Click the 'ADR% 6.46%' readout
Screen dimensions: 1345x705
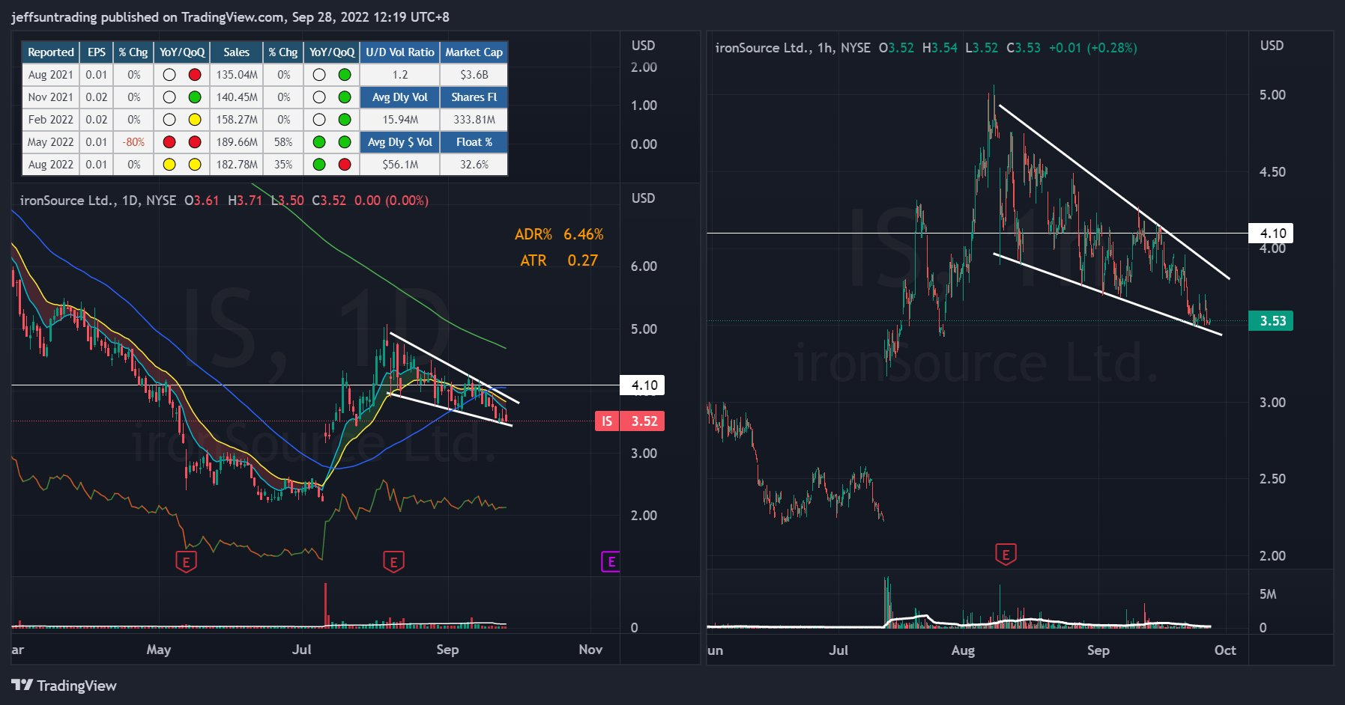tap(559, 234)
